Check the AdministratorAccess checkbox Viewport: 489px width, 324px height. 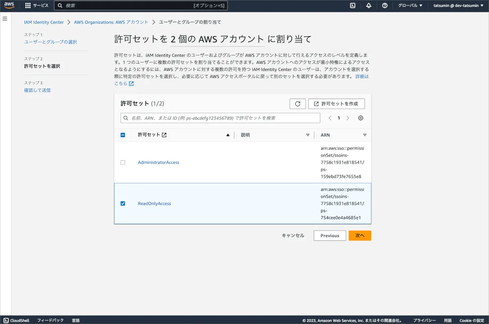click(123, 163)
